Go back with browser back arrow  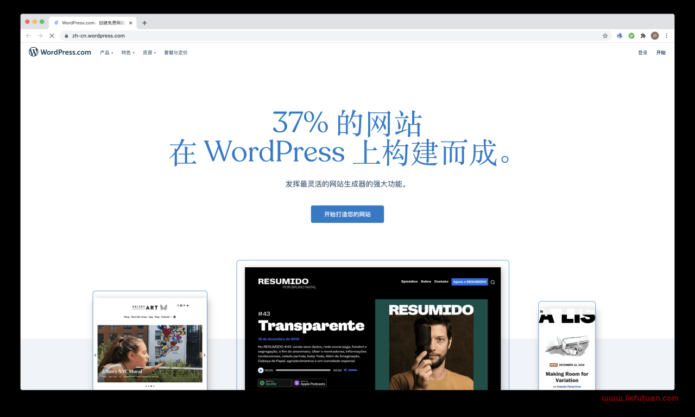point(28,36)
